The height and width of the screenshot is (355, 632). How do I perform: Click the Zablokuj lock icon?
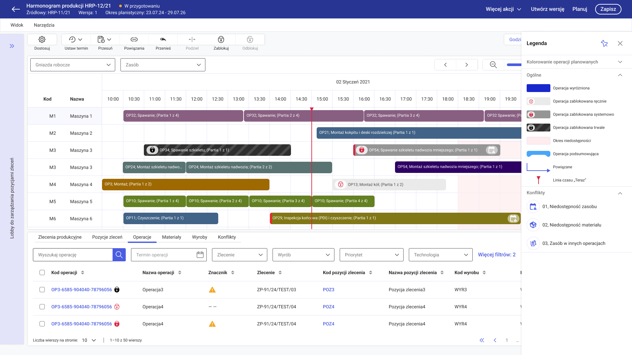coord(221,39)
